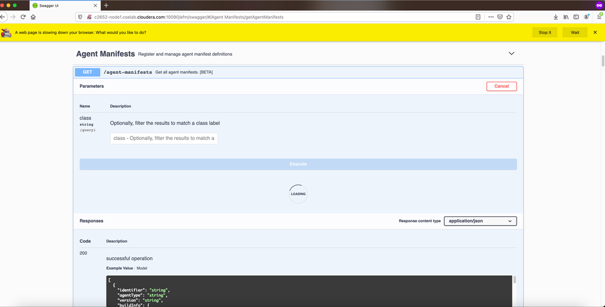Click the 200 response code text
The height and width of the screenshot is (307, 605).
pos(84,253)
